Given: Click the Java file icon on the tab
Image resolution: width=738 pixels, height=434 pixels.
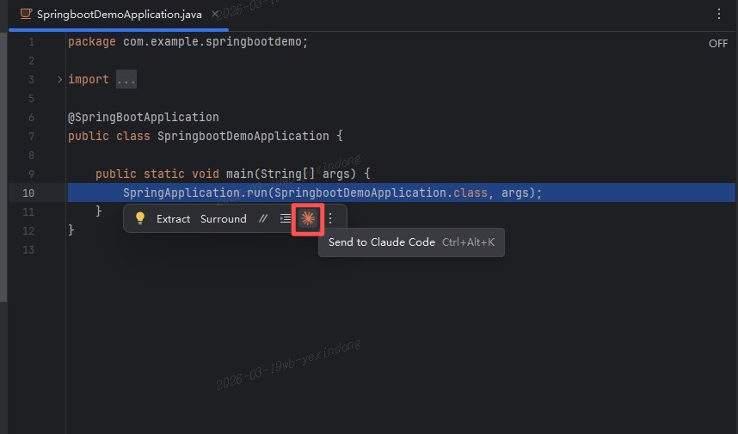Looking at the screenshot, I should tap(26, 14).
